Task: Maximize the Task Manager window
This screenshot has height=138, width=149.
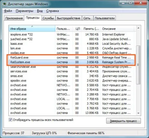Action: pos(131,3)
